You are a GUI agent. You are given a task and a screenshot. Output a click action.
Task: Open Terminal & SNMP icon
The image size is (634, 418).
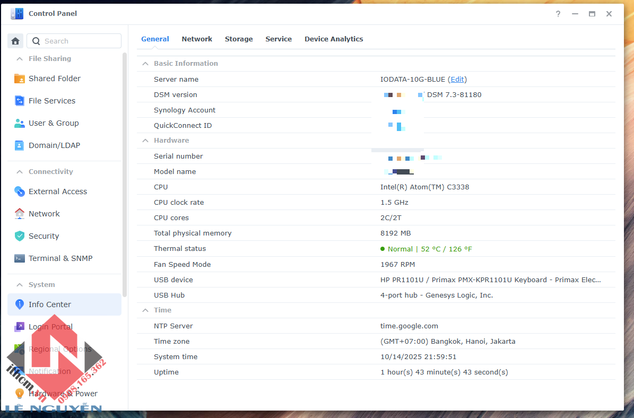click(x=20, y=258)
